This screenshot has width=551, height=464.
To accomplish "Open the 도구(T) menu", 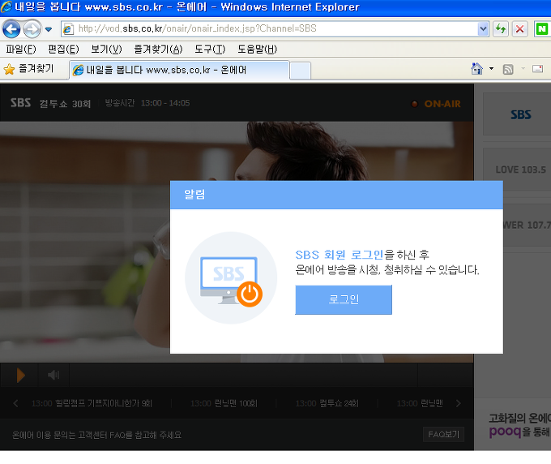I will 210,49.
